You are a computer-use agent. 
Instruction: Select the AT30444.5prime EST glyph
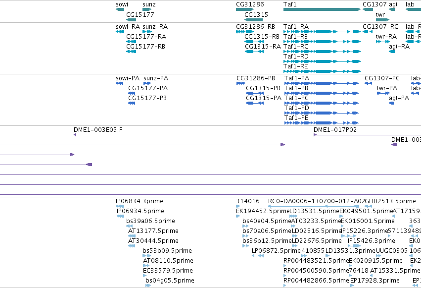[132, 246]
